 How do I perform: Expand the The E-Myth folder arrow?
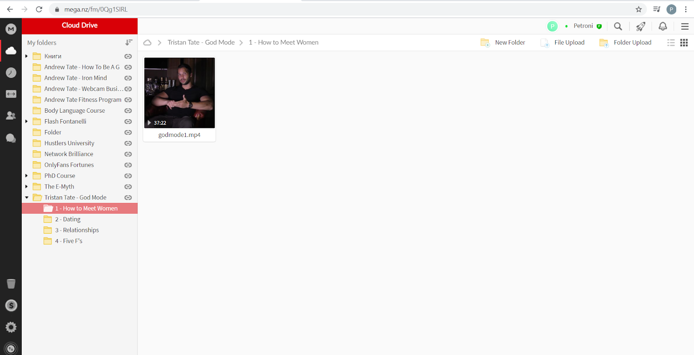[x=26, y=186]
